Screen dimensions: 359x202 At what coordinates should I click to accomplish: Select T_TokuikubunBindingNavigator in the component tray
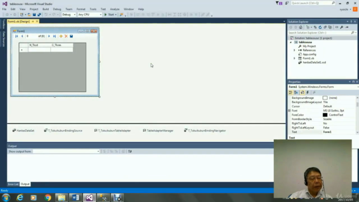point(205,131)
